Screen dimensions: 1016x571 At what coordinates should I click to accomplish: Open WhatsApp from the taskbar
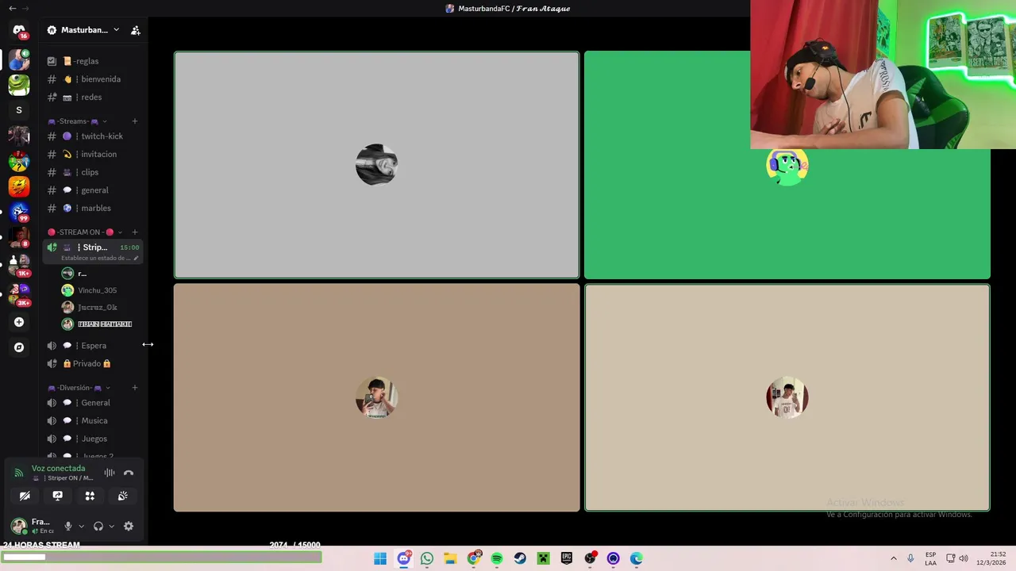pos(427,558)
